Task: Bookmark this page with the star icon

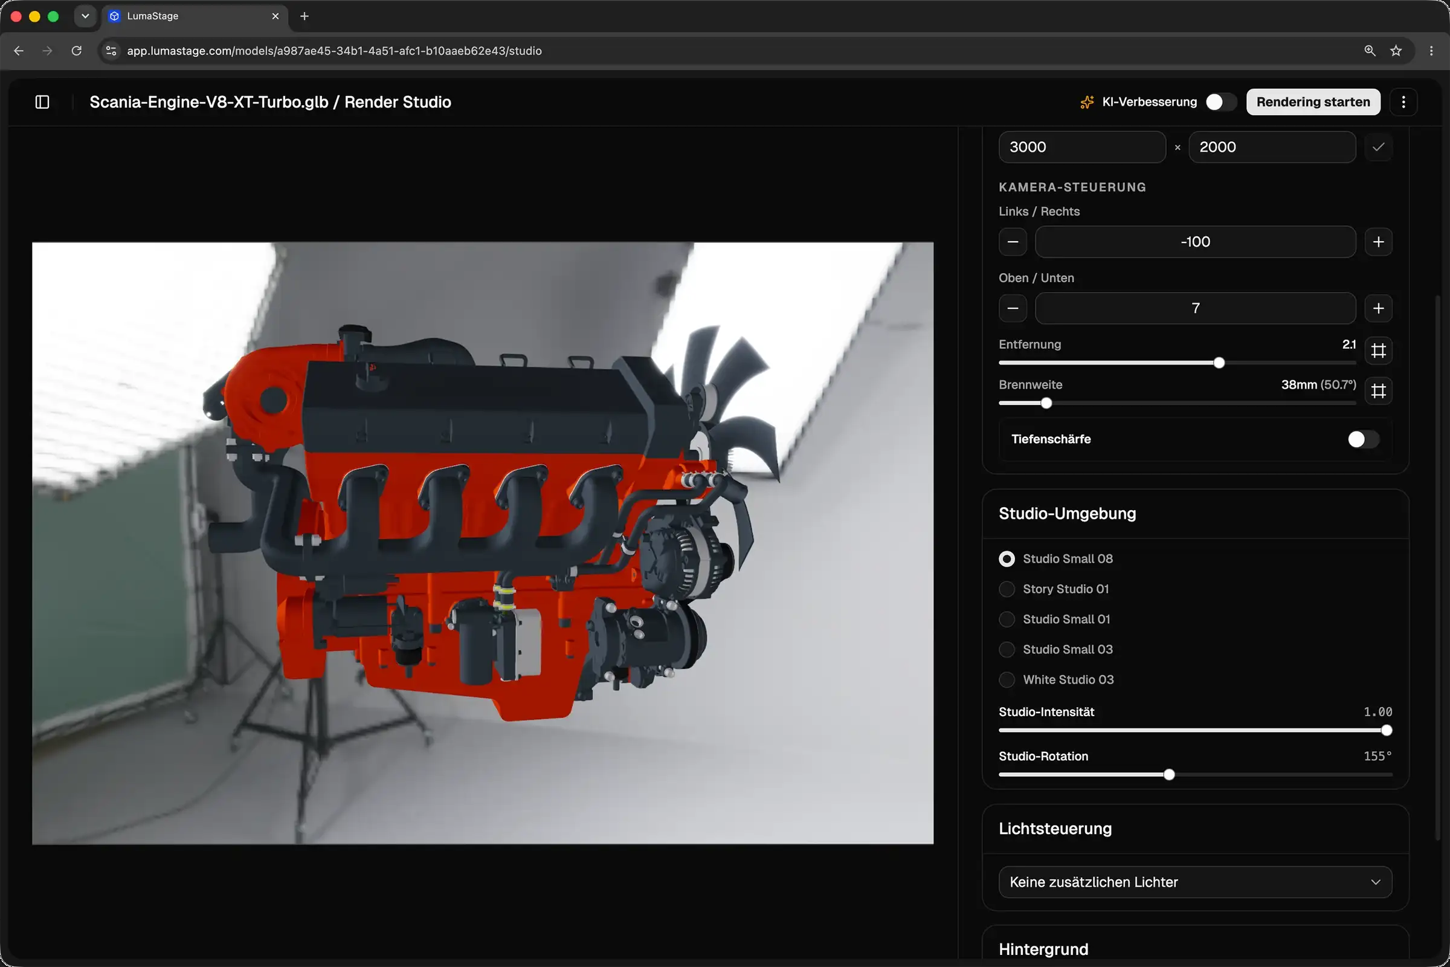Action: click(1396, 51)
